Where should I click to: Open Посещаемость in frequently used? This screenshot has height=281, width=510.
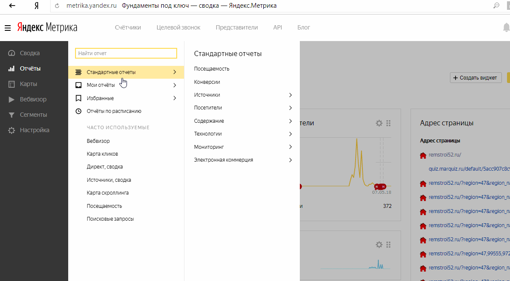point(104,206)
